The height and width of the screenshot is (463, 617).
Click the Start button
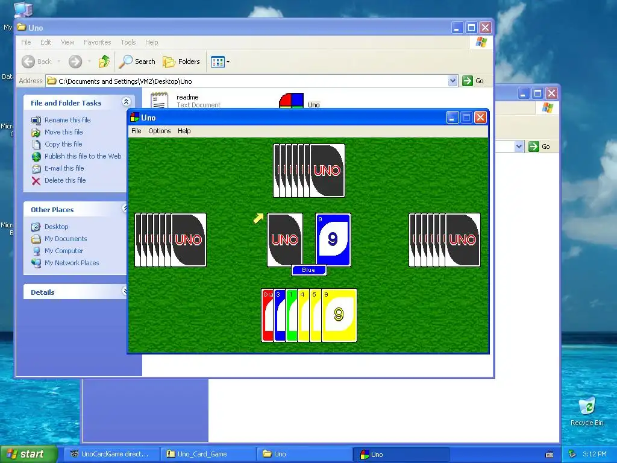tap(28, 454)
